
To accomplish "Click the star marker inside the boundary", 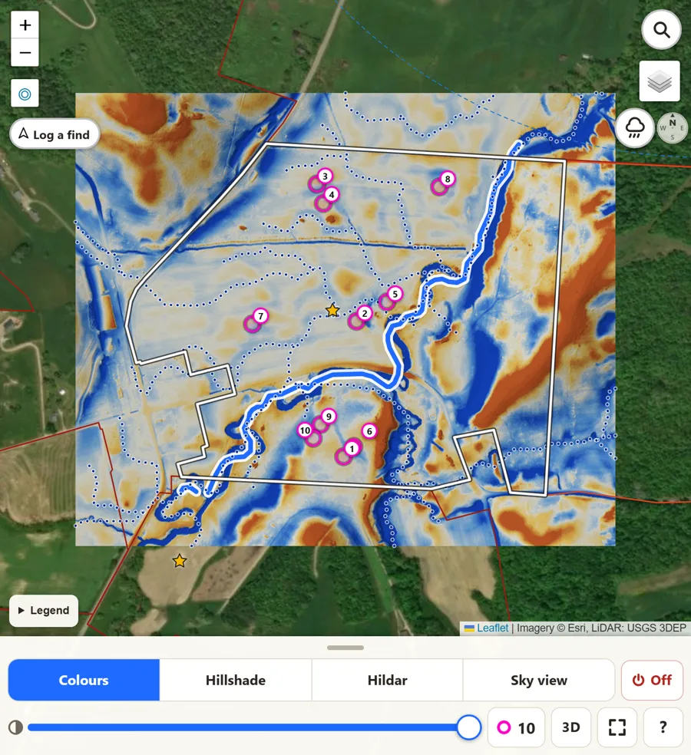I will 332,311.
